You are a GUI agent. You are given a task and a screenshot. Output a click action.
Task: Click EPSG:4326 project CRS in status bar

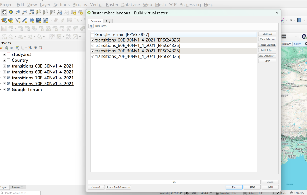click(x=297, y=193)
